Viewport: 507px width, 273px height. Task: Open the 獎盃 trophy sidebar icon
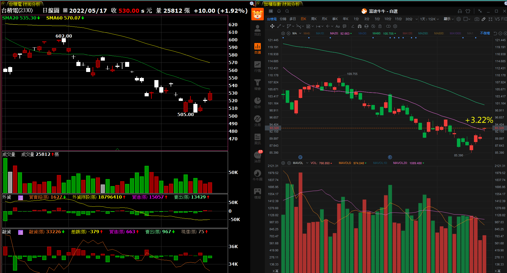pos(258,84)
